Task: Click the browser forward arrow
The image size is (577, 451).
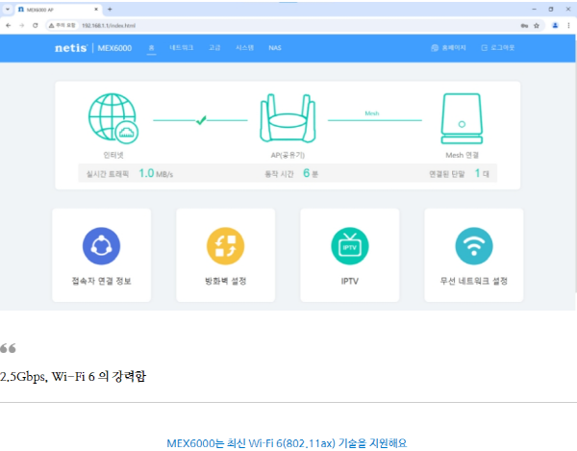Action: tap(22, 25)
